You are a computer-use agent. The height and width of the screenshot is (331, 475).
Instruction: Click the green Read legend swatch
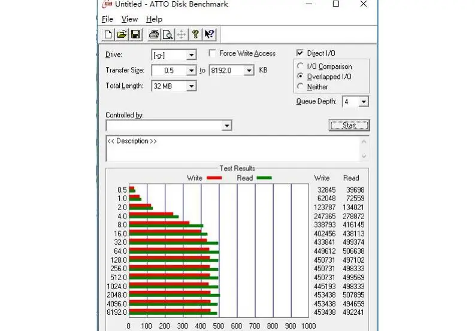[x=264, y=178]
